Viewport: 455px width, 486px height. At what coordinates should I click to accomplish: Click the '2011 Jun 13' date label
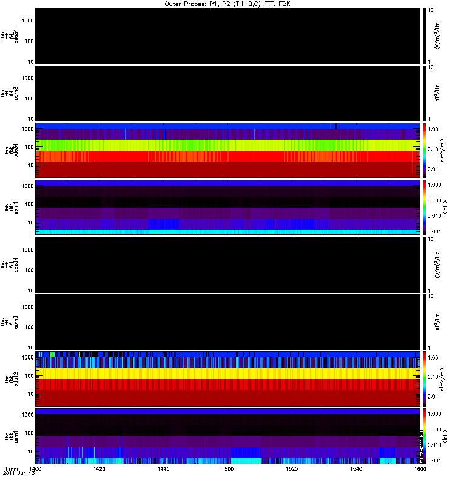(x=19, y=474)
